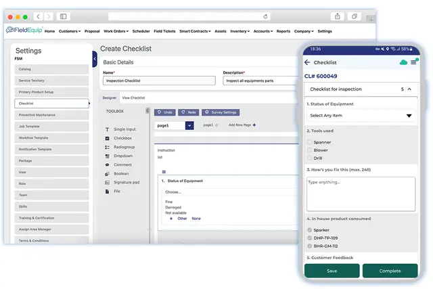Viewport: 433px width, 289px height.
Task: Click the plus icon next to Add New Page
Action: tap(254, 125)
